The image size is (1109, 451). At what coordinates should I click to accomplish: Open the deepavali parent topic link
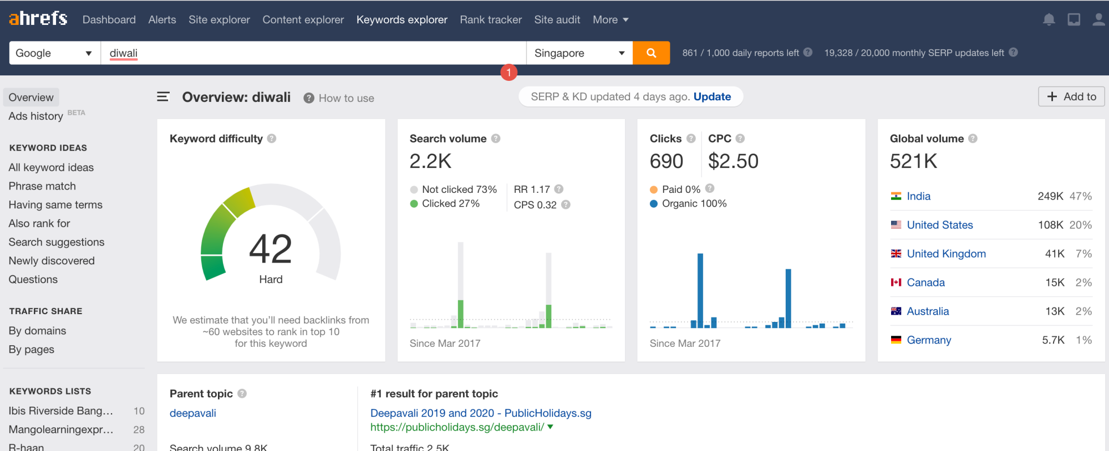[x=193, y=413]
